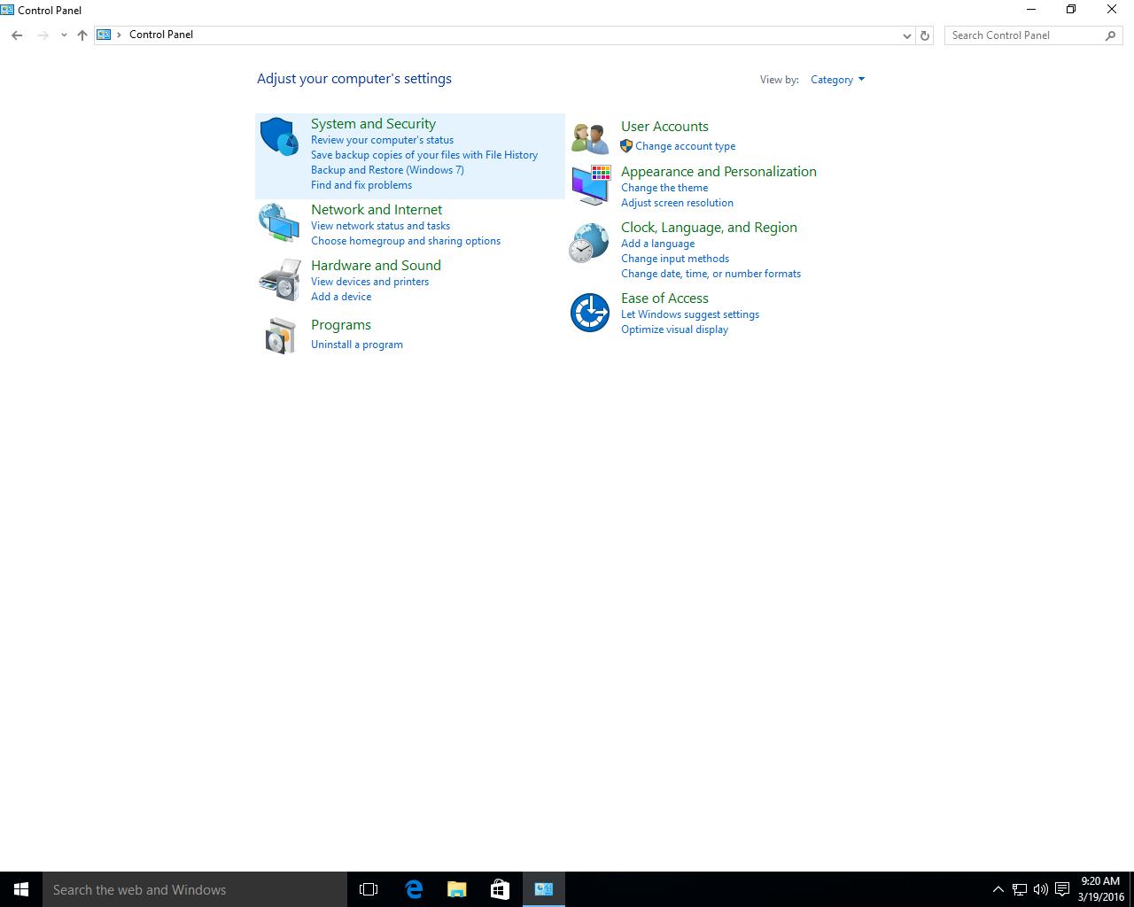Viewport: 1134px width, 907px height.
Task: Click Review your computer's status
Action: [382, 140]
